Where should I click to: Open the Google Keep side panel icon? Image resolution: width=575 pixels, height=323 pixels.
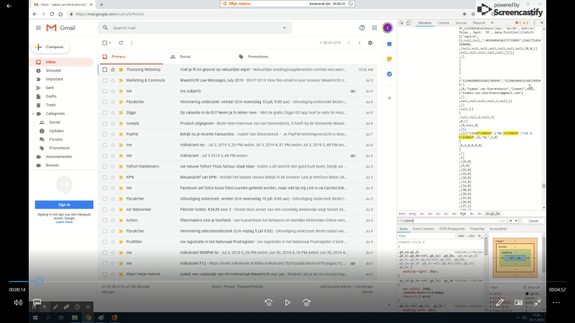coord(388,59)
